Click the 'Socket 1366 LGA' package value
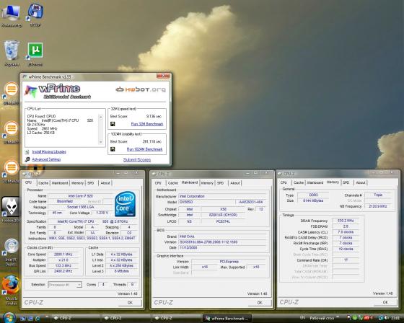Image resolution: width=404 pixels, height=323 pixels. [81, 207]
